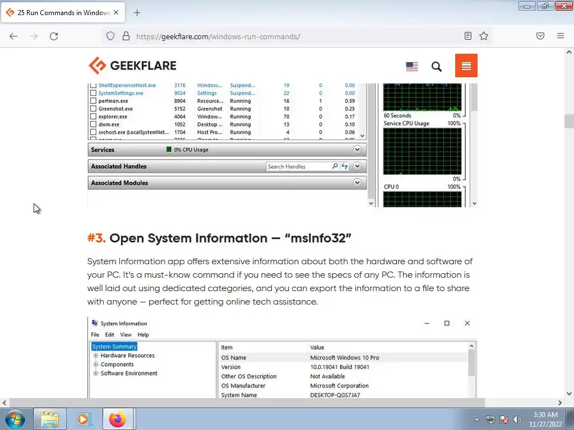Click the taskbar clock 3:30 AM
574x430 pixels.
545,415
